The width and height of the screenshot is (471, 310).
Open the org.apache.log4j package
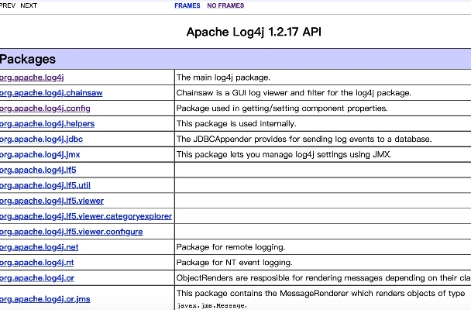pos(33,77)
